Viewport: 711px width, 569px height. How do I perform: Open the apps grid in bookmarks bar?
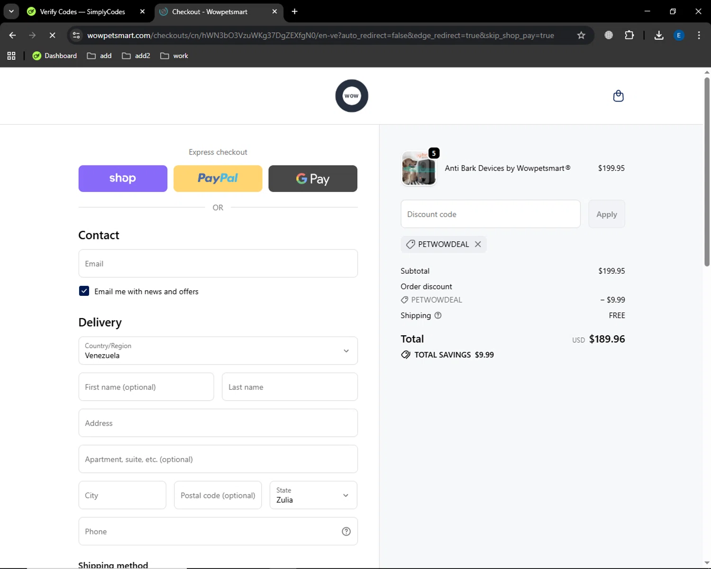[11, 56]
